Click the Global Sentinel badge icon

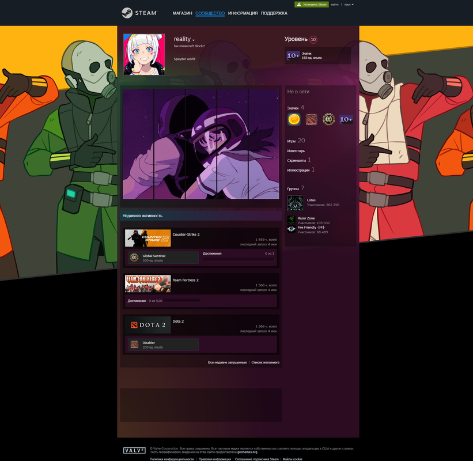[x=134, y=258]
